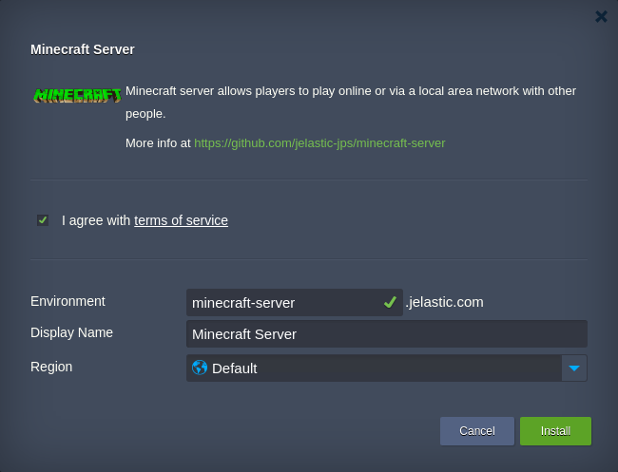Open the terms of service link
The width and height of the screenshot is (618, 472).
[181, 220]
